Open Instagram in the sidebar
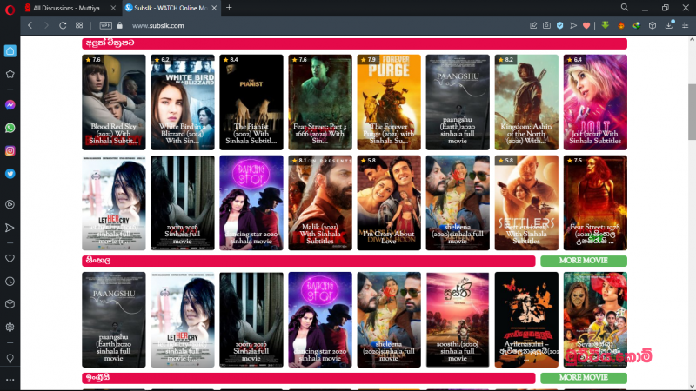696x391 pixels. pos(10,151)
